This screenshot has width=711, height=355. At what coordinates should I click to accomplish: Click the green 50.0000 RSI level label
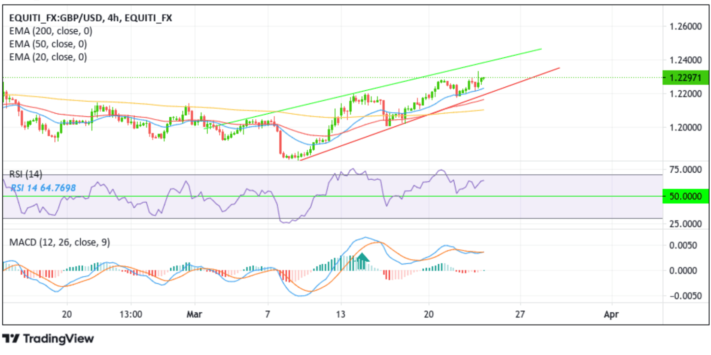click(x=685, y=196)
